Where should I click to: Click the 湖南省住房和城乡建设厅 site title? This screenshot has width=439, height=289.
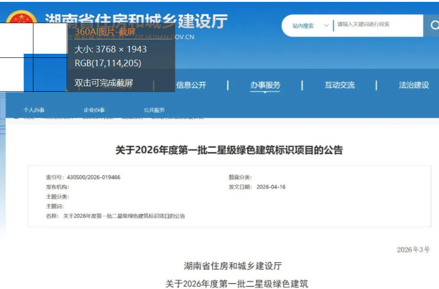click(x=137, y=22)
